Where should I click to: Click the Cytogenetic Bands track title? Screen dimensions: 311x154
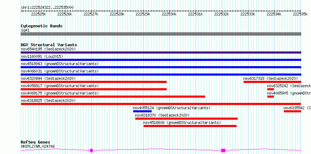(42, 26)
